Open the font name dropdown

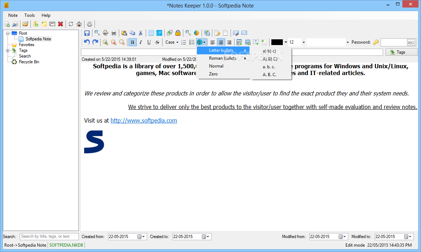(348, 42)
